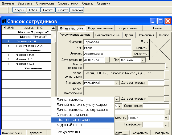Select the Начисления sub-tab
Viewport: 172px width, 135px height.
(x=146, y=35)
